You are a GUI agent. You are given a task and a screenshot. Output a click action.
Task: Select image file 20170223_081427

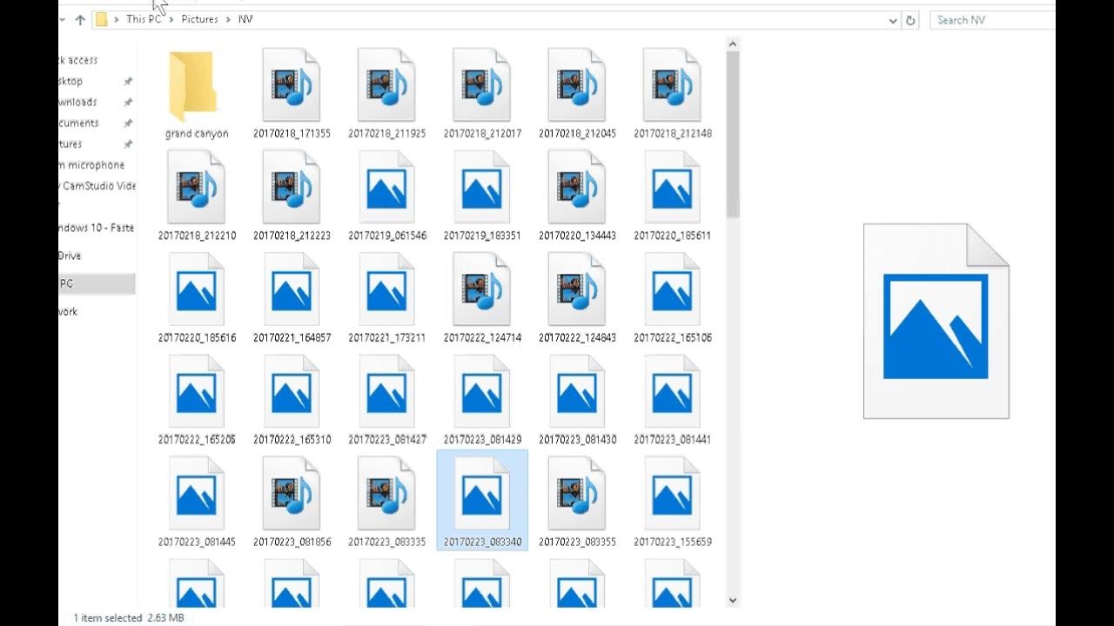click(386, 399)
